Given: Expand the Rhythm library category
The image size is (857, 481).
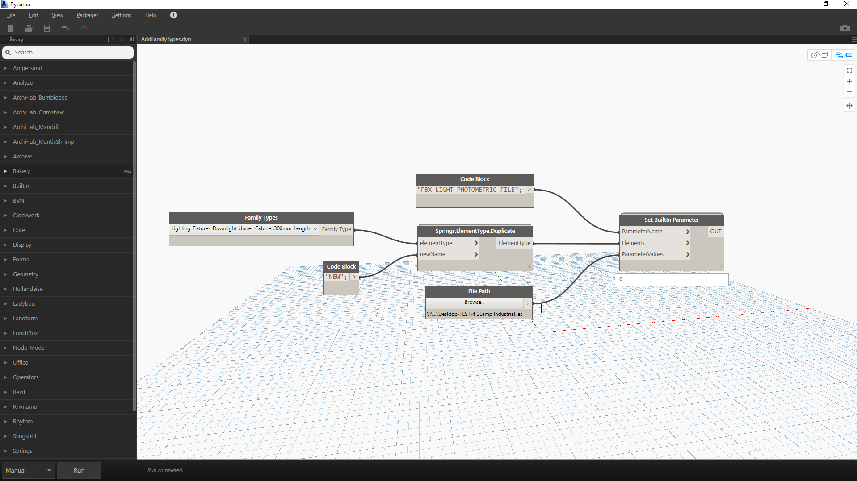Looking at the screenshot, I should pos(67,422).
